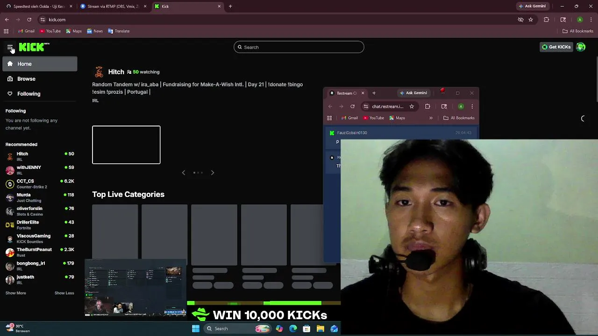Go to next featured stream arrow
The image size is (598, 336).
click(213, 173)
